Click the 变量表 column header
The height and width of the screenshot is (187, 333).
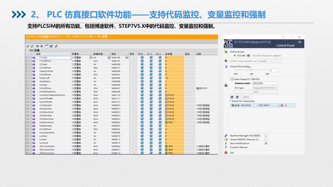pyautogui.click(x=82, y=54)
